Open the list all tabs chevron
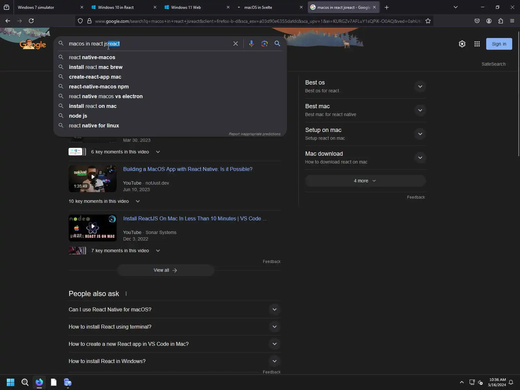 click(x=456, y=7)
